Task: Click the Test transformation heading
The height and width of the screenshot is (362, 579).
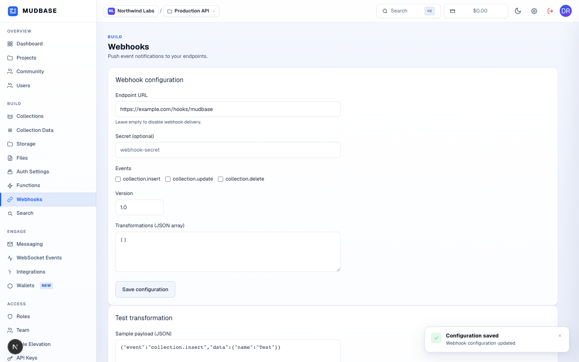Action: [x=144, y=318]
